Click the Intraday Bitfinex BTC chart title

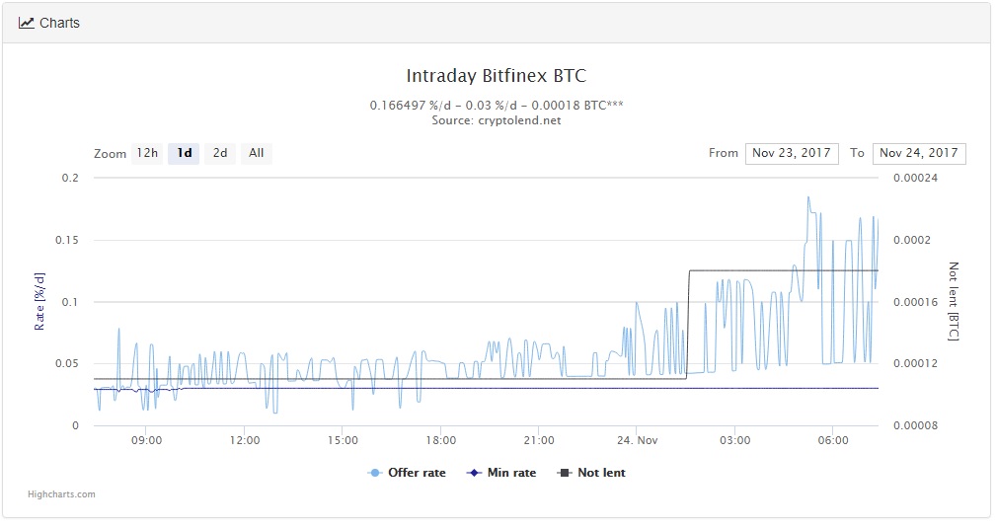point(497,76)
